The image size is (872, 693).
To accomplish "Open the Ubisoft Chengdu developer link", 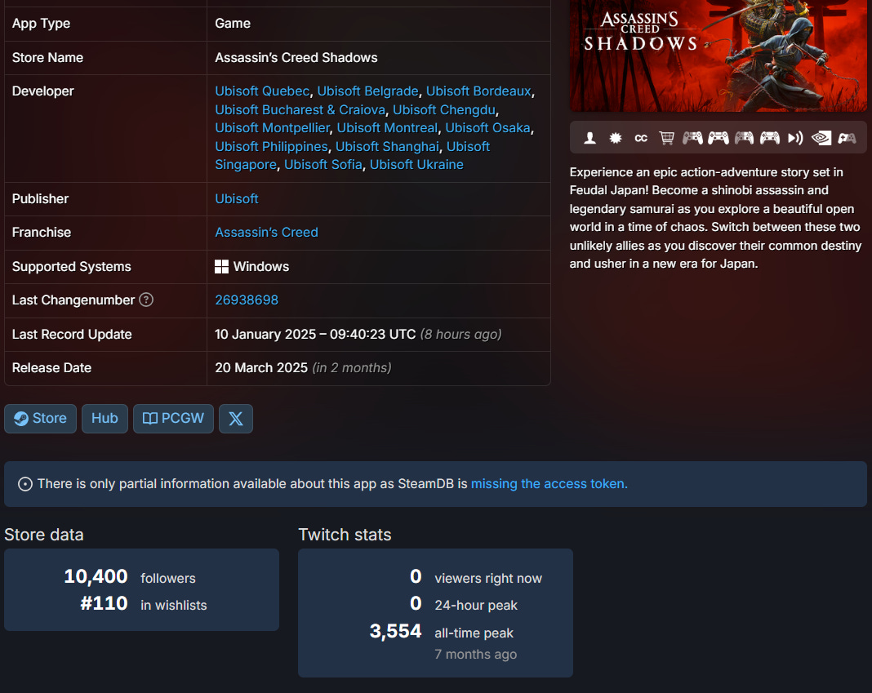I will tap(444, 109).
